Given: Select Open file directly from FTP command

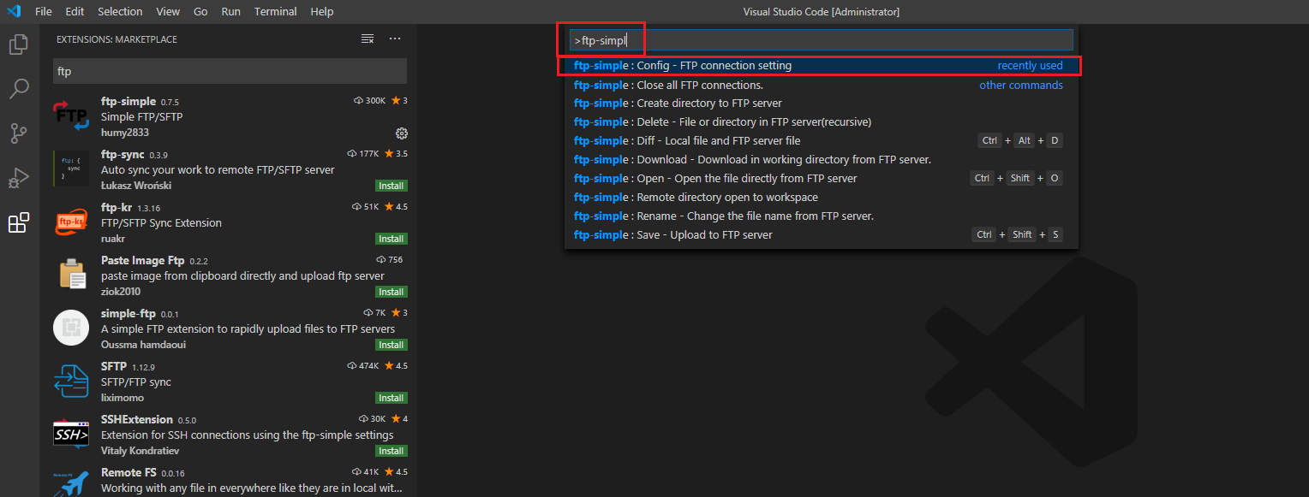Looking at the screenshot, I should tap(821, 179).
